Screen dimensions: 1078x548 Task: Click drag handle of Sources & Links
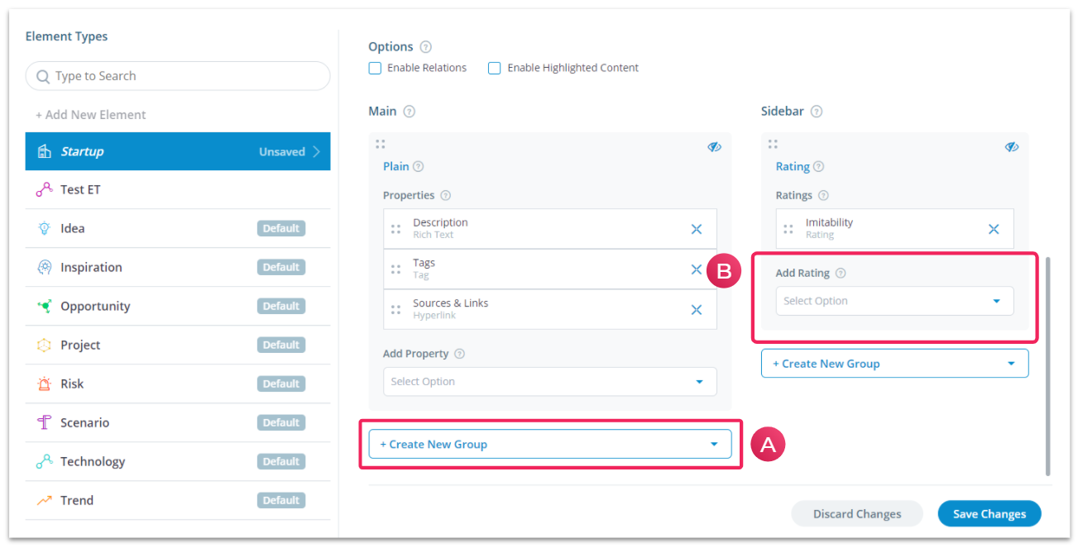(x=395, y=310)
